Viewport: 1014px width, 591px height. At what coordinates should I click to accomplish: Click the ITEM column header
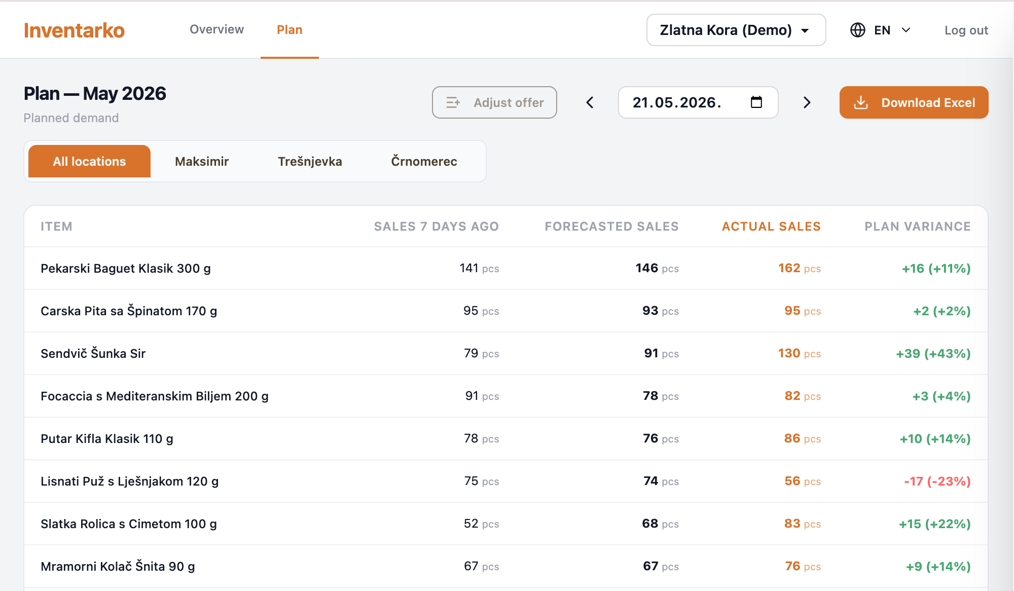(x=56, y=226)
